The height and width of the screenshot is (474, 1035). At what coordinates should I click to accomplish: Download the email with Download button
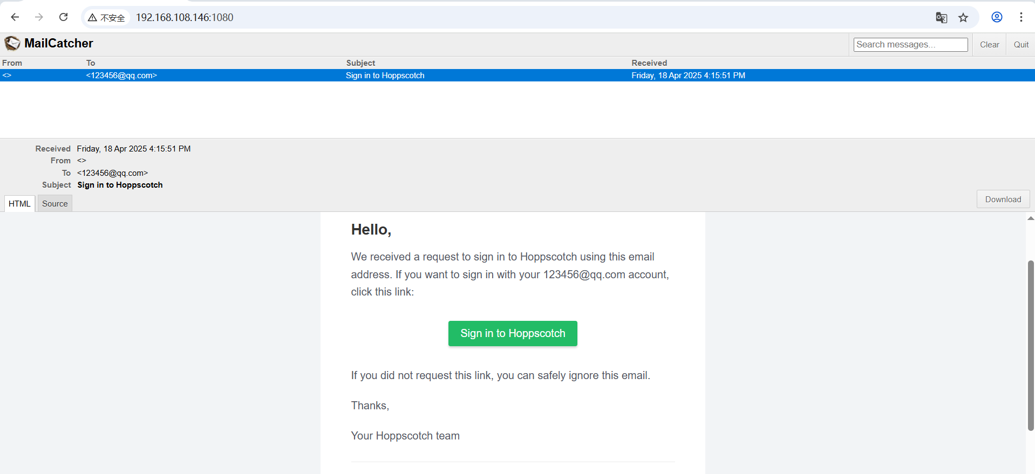pyautogui.click(x=1003, y=200)
